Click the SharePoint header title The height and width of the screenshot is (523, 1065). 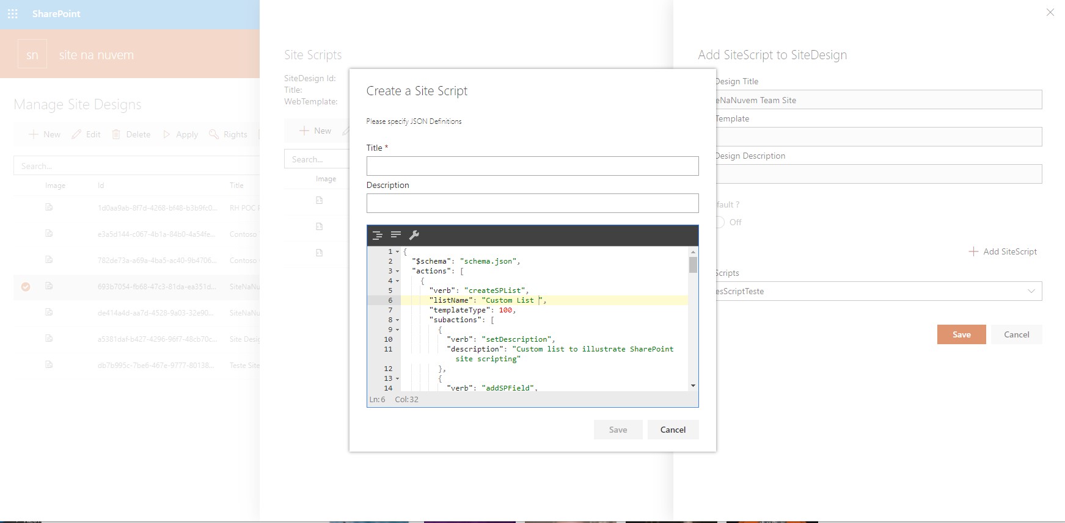click(56, 13)
